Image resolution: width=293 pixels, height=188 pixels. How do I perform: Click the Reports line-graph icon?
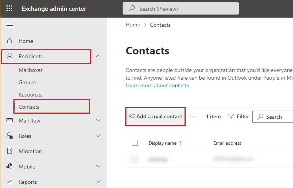(10, 182)
